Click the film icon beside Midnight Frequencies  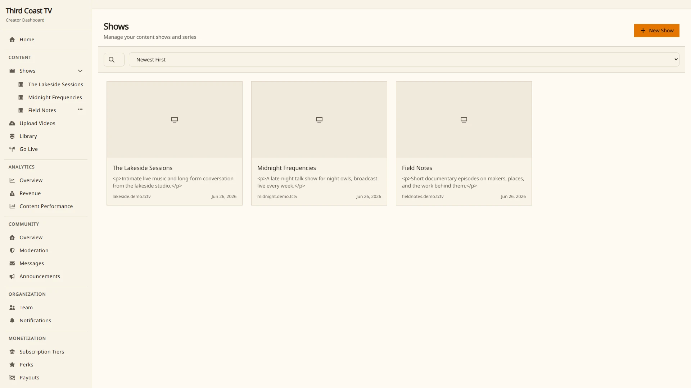[21, 97]
